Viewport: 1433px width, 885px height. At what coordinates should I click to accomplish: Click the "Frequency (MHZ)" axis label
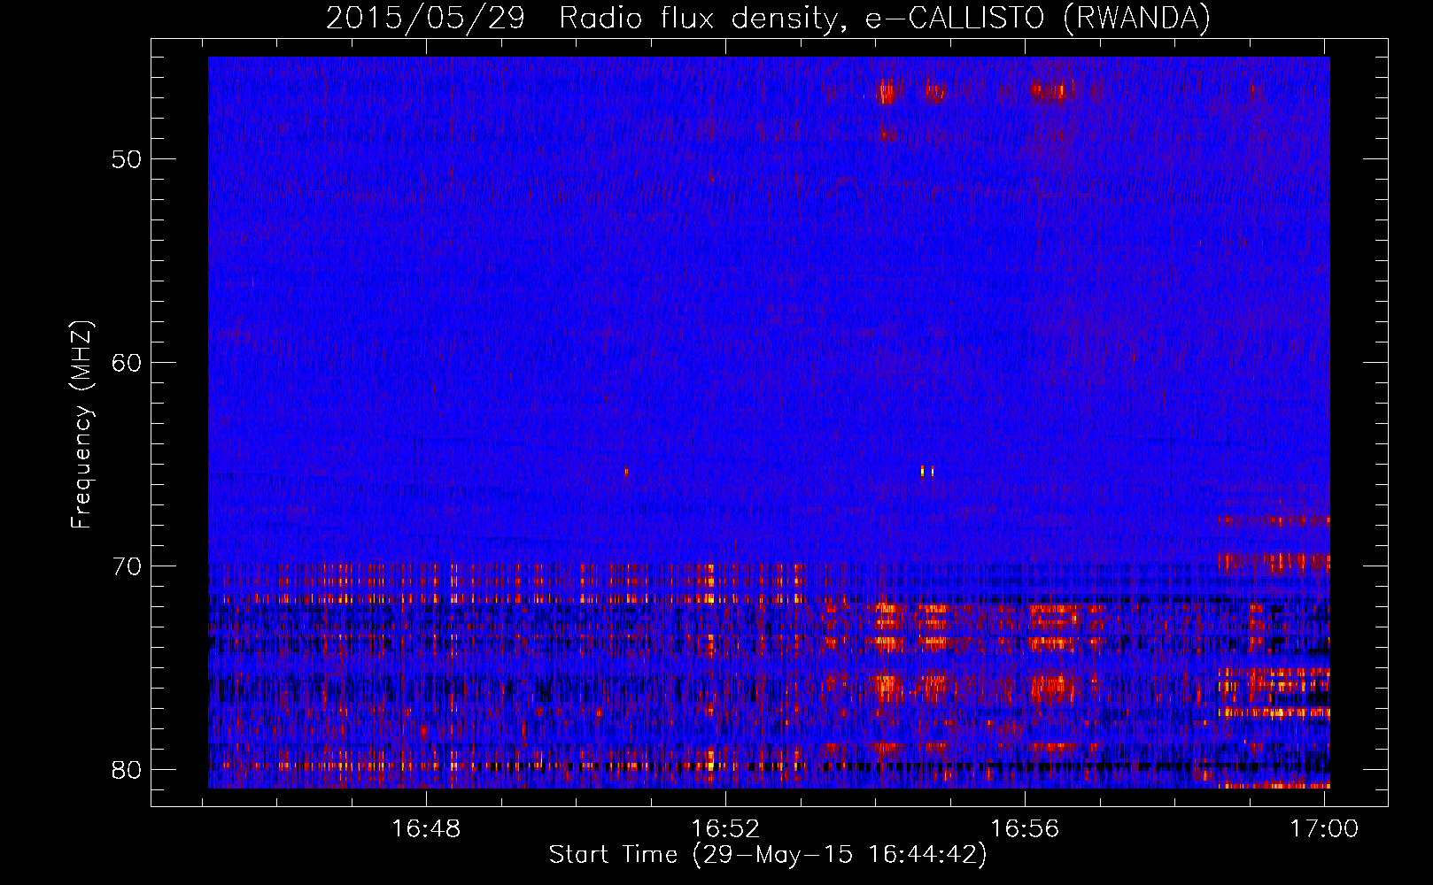[81, 425]
